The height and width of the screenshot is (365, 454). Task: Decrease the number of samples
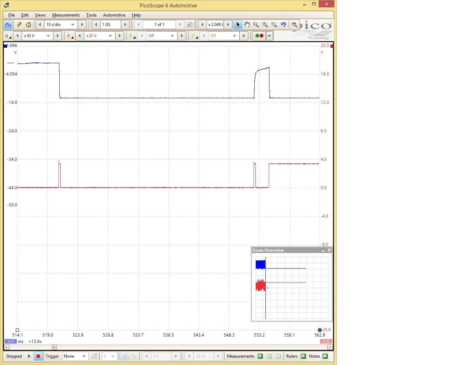(x=96, y=25)
